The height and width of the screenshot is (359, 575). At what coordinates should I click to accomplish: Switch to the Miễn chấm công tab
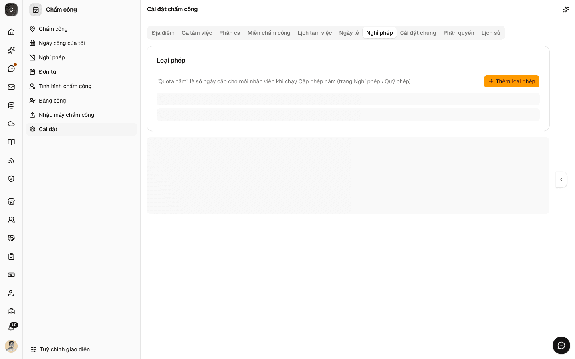click(x=269, y=33)
